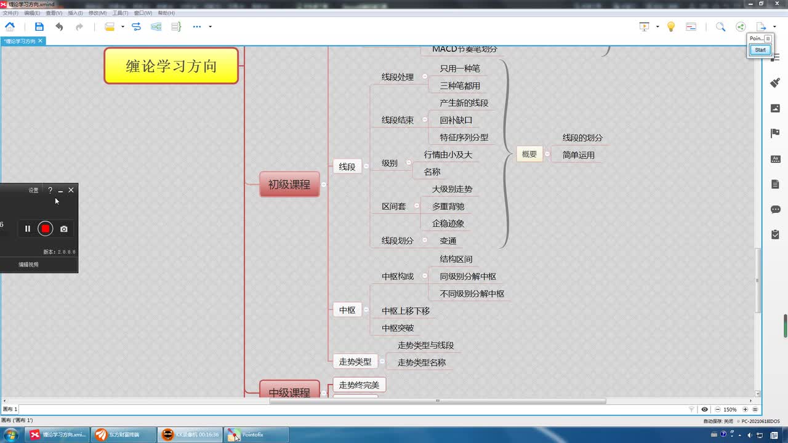Open the format paintbrush panel
788x443 pixels.
[x=776, y=83]
